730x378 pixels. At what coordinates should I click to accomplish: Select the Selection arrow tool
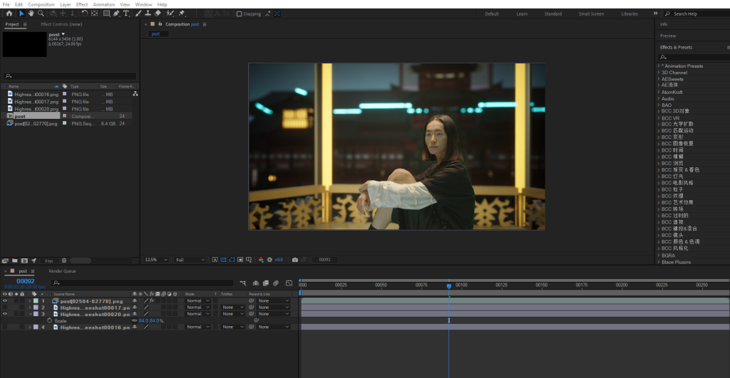tap(21, 14)
